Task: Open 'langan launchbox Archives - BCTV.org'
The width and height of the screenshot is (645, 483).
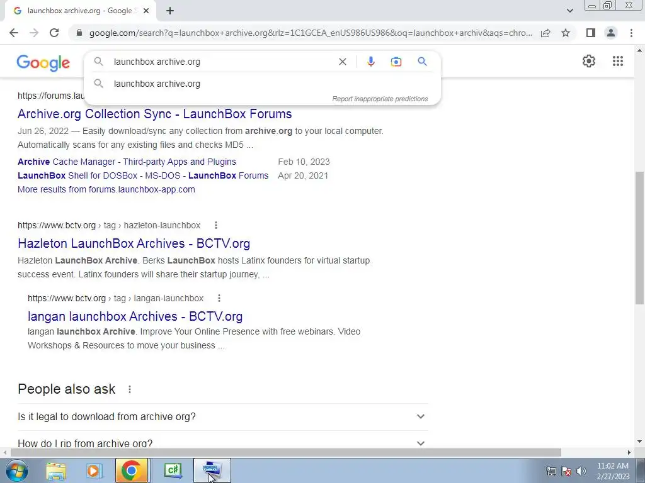Action: 135,316
